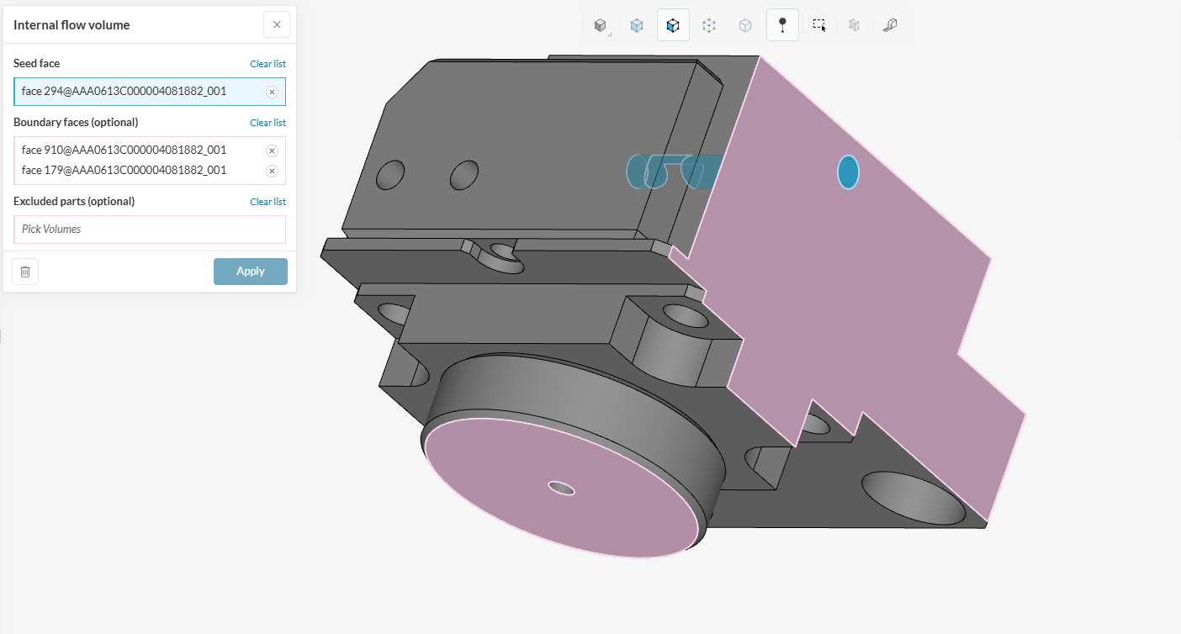The width and height of the screenshot is (1181, 634).
Task: Remove face 294 from Seed face
Action: tap(272, 92)
